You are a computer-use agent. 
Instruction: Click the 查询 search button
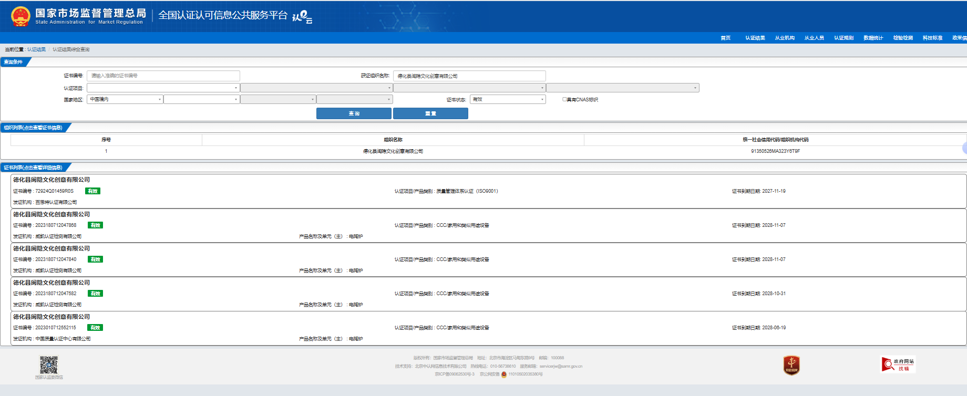pos(354,113)
